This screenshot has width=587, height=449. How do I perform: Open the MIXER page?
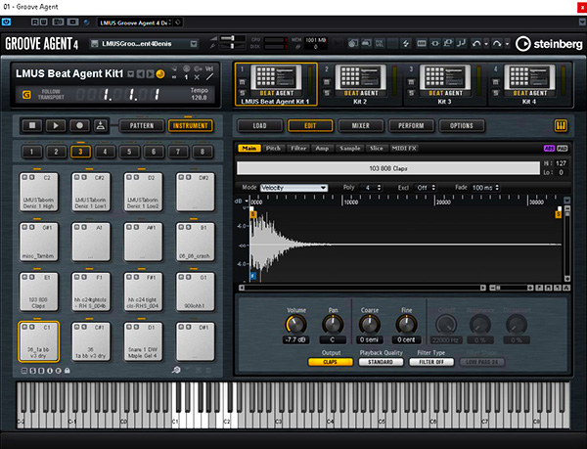click(x=360, y=126)
